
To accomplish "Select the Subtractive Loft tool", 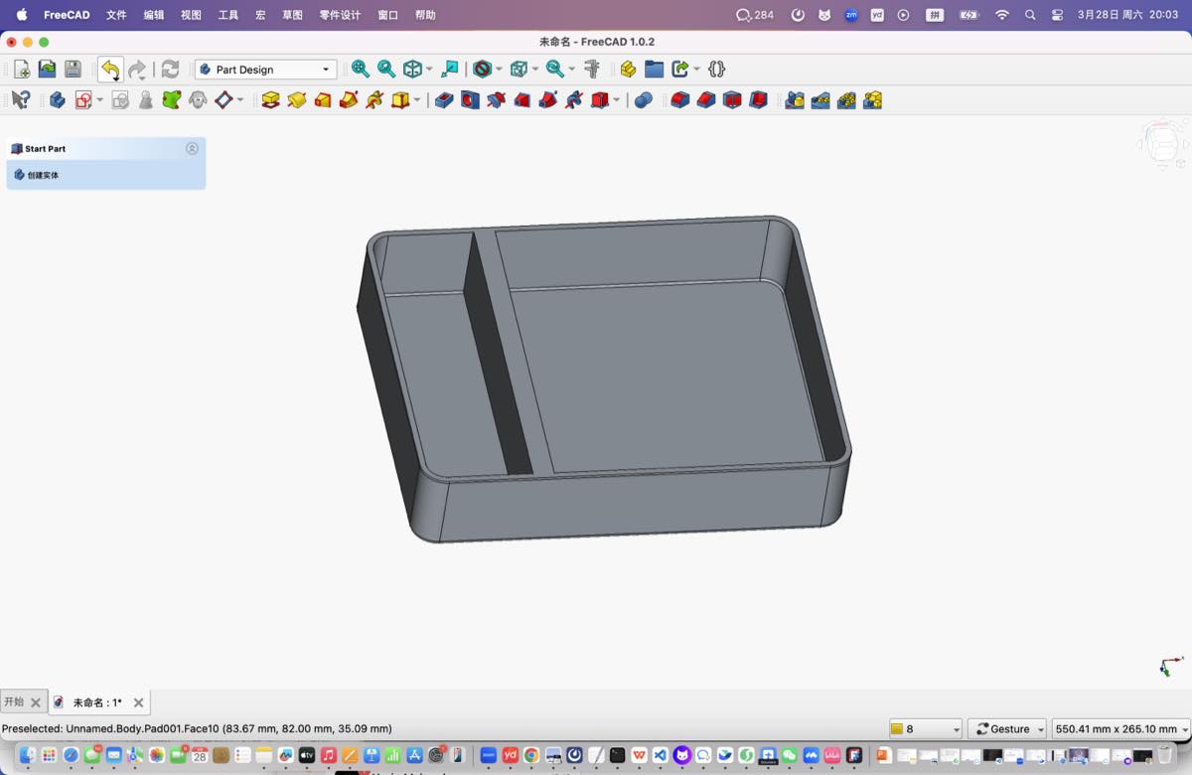I will 521,100.
